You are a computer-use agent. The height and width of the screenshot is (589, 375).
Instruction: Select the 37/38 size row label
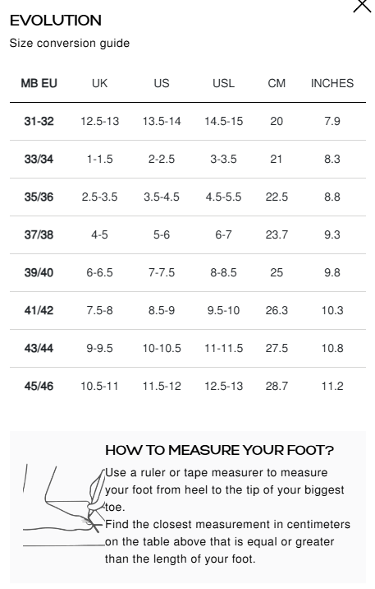[39, 234]
